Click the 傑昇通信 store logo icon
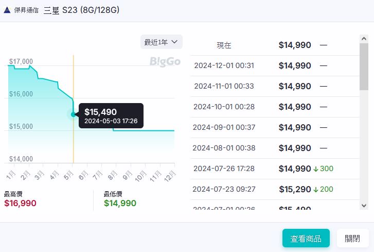 click(x=7, y=10)
